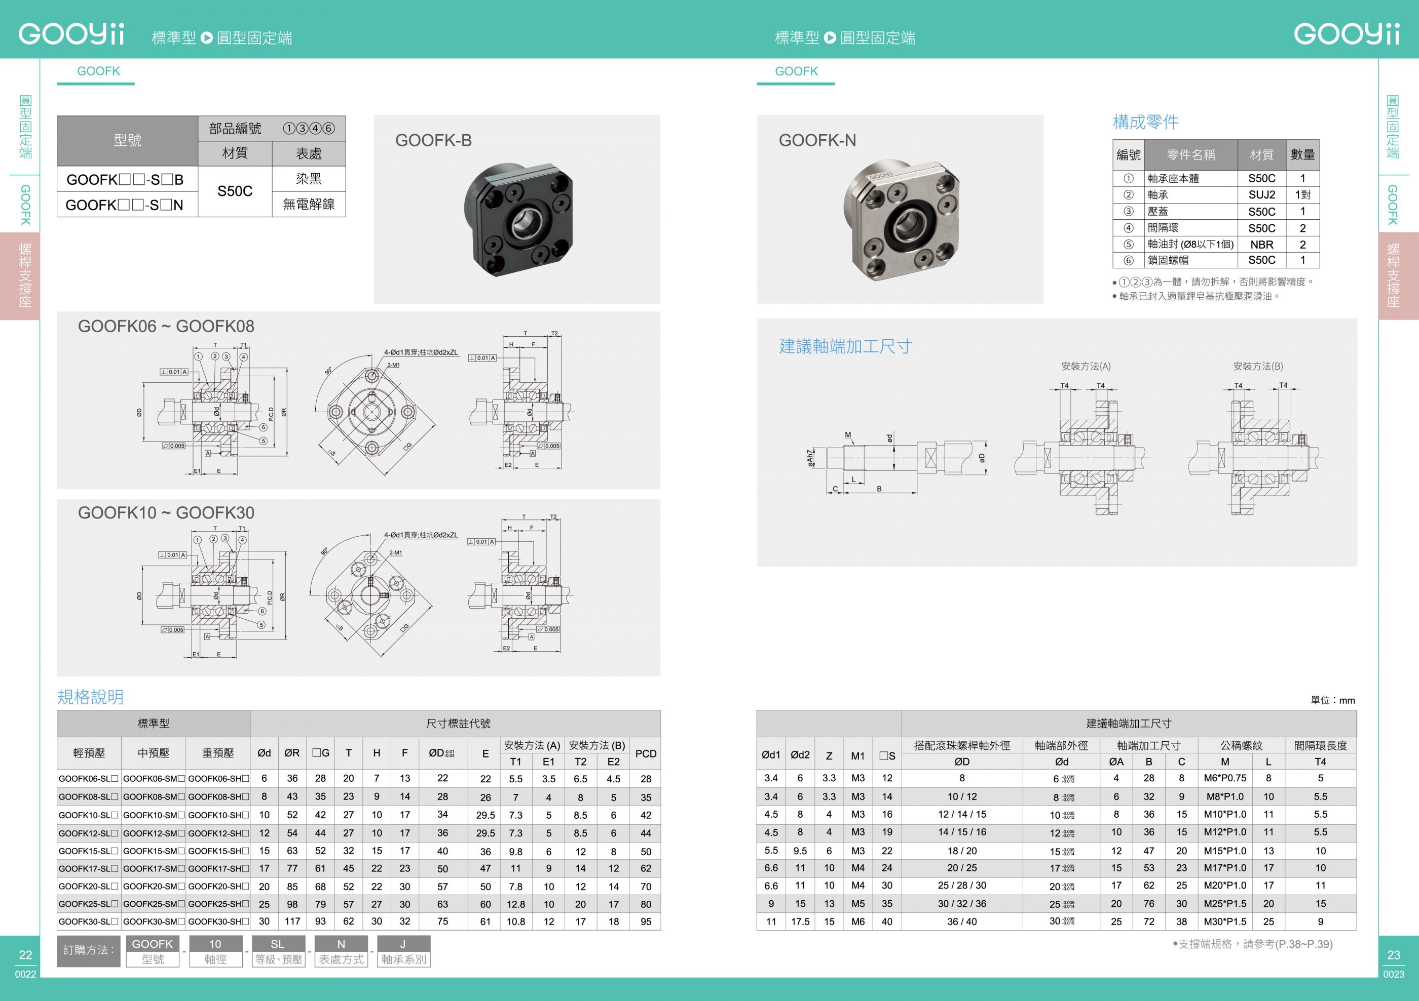Click GOOFK□□-S□N model cell

(127, 205)
